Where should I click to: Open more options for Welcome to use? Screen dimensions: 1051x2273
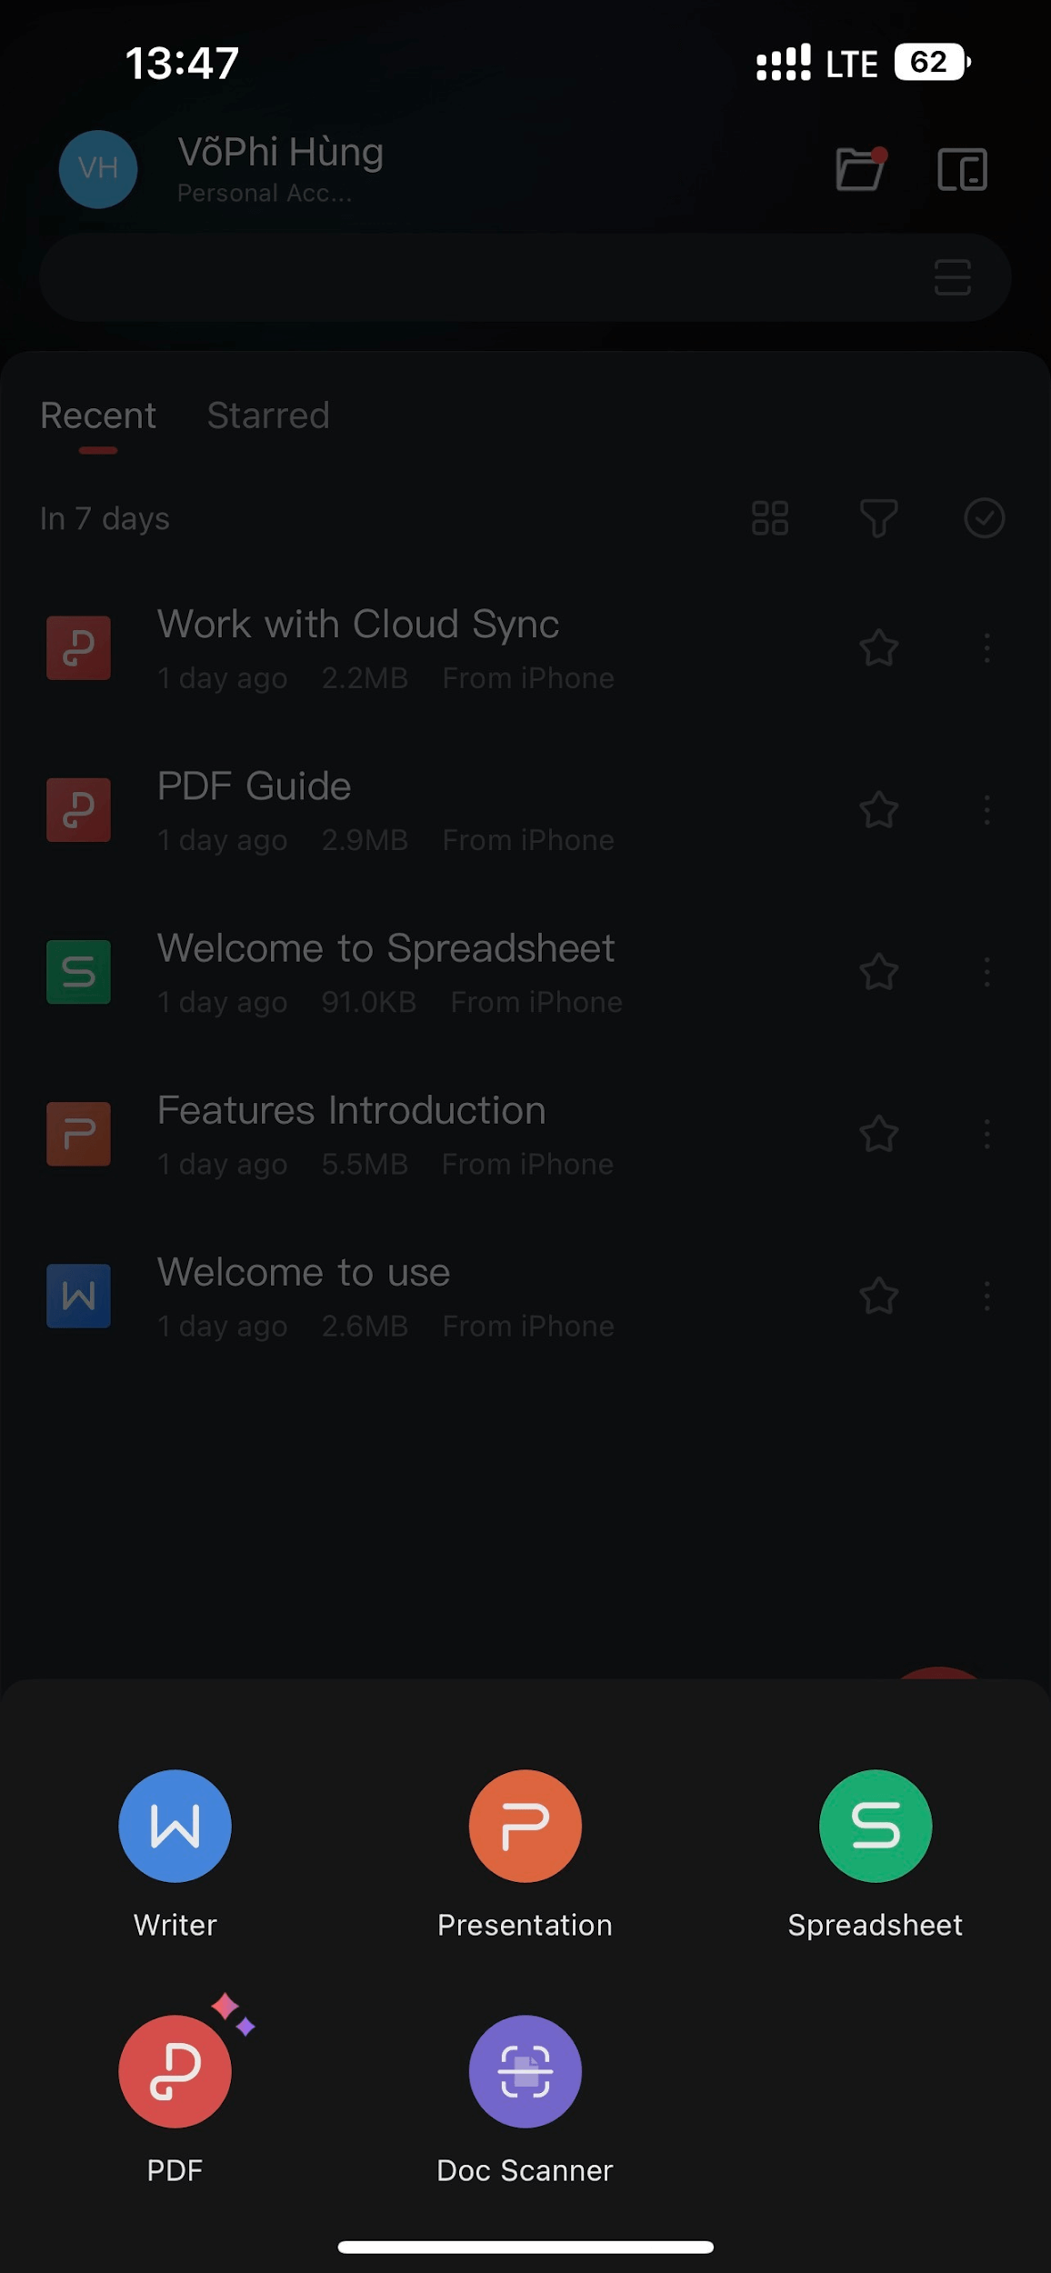click(986, 1296)
